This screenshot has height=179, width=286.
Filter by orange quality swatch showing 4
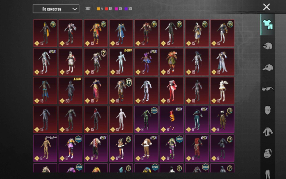click(x=100, y=9)
